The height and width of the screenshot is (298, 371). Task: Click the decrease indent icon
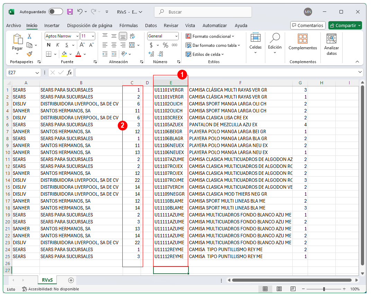pyautogui.click(x=105, y=54)
